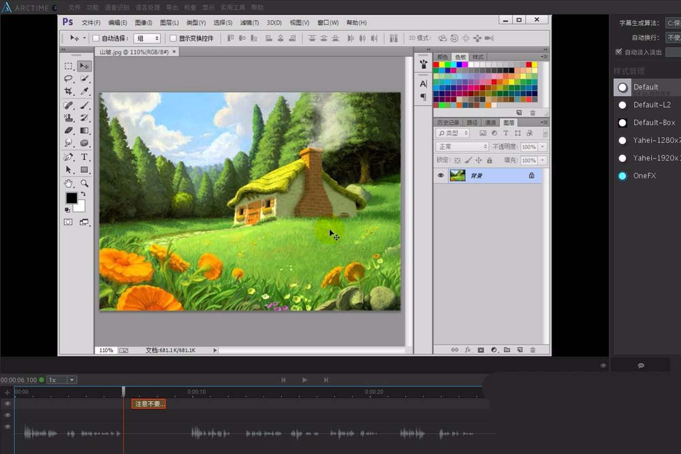Click the white background color swatch
The height and width of the screenshot is (454, 681).
pyautogui.click(x=80, y=208)
